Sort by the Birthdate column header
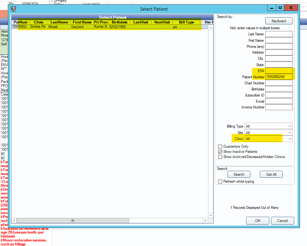 (x=120, y=22)
